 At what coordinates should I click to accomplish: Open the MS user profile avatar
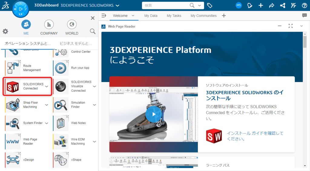239,5
